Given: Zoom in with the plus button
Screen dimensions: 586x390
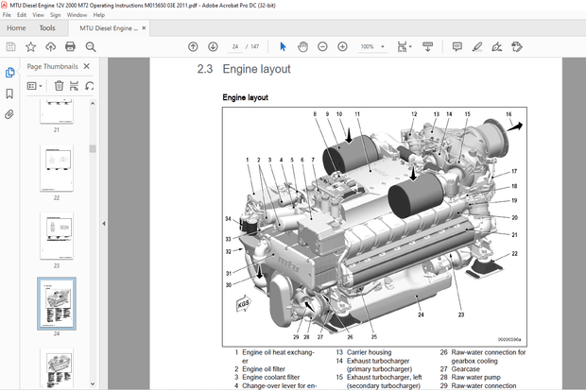Looking at the screenshot, I should tap(342, 46).
